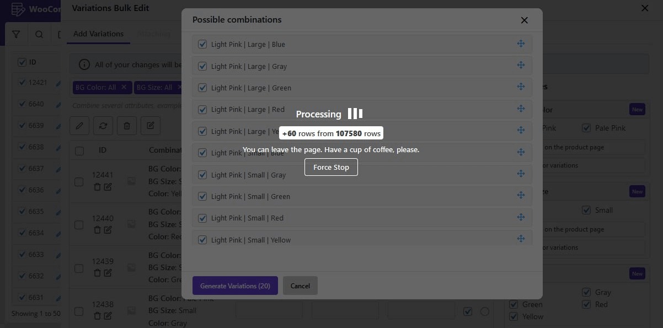The image size is (663, 328).
Task: Delete variation 12441 with its trash icon
Action: point(97,187)
